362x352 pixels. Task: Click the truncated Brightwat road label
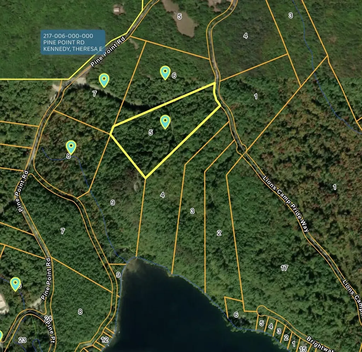(x=320, y=344)
